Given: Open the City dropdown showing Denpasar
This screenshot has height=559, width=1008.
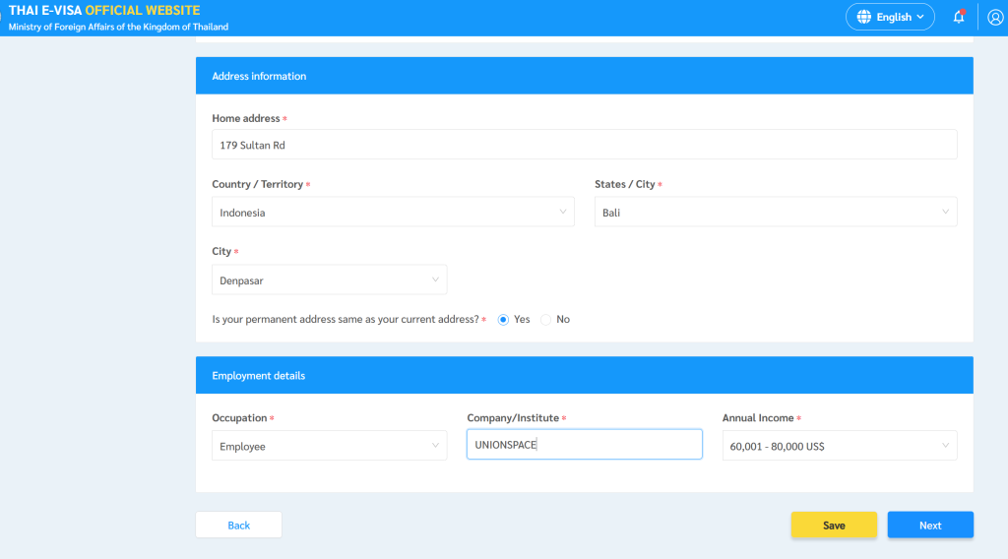Looking at the screenshot, I should [329, 279].
